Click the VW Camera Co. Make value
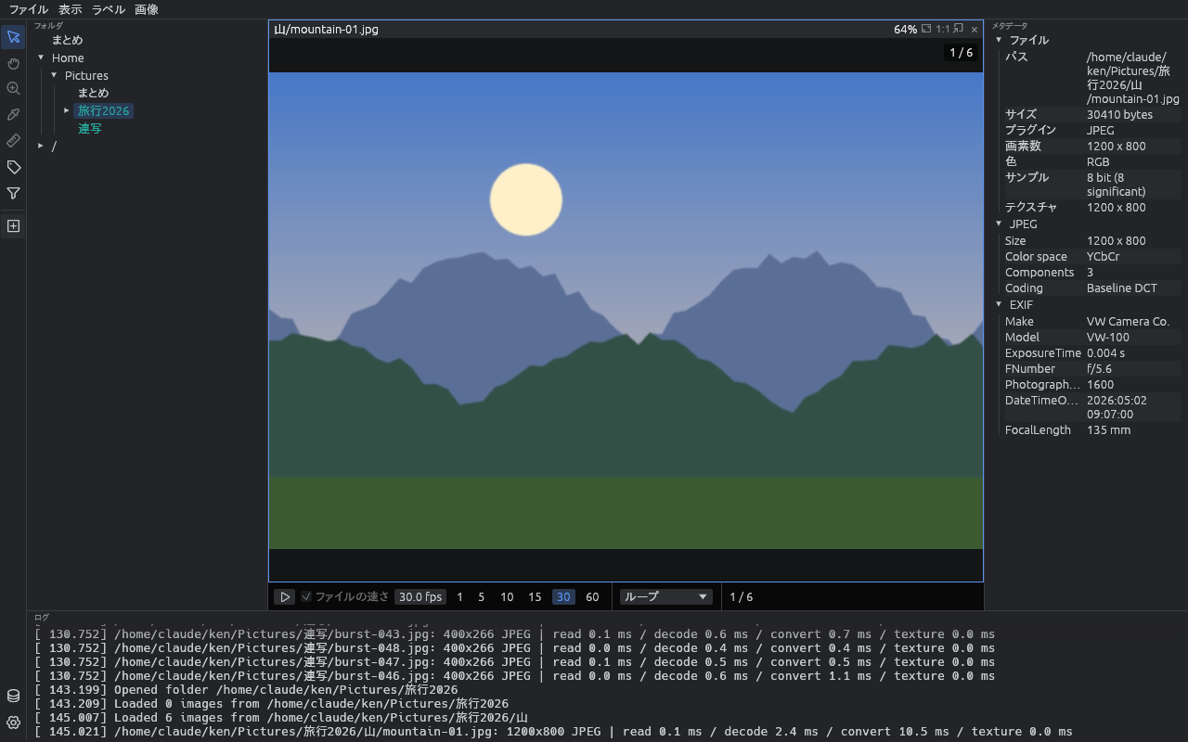 (x=1128, y=322)
